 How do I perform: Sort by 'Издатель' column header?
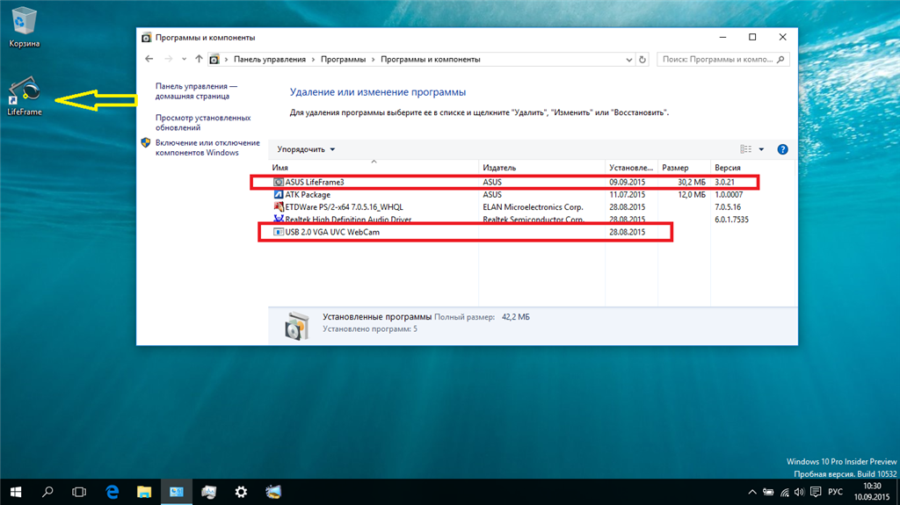[541, 168]
